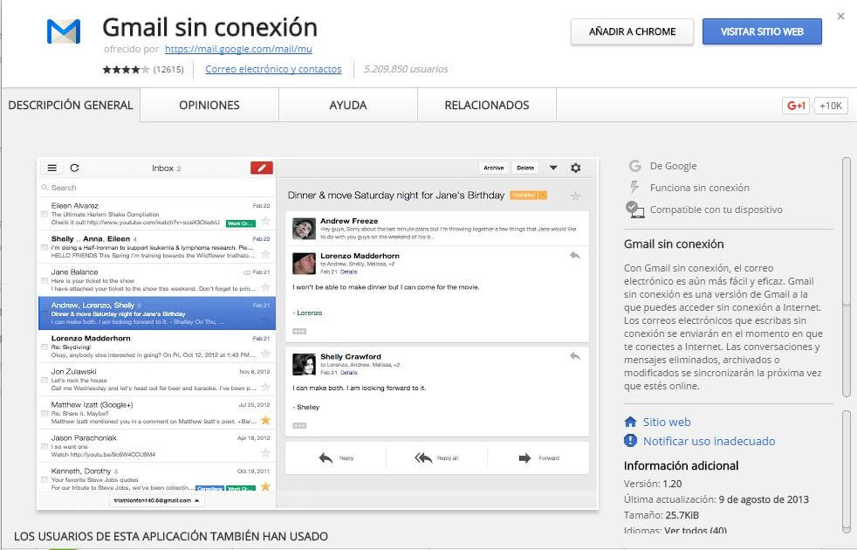Image resolution: width=857 pixels, height=550 pixels.
Task: Open the settings gear in preview
Action: (x=575, y=168)
